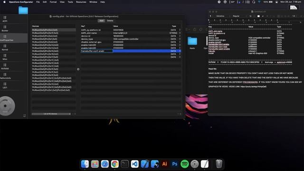Select device PciRoot(0x0)/Pci(0x1D,0x0)

[54, 84]
